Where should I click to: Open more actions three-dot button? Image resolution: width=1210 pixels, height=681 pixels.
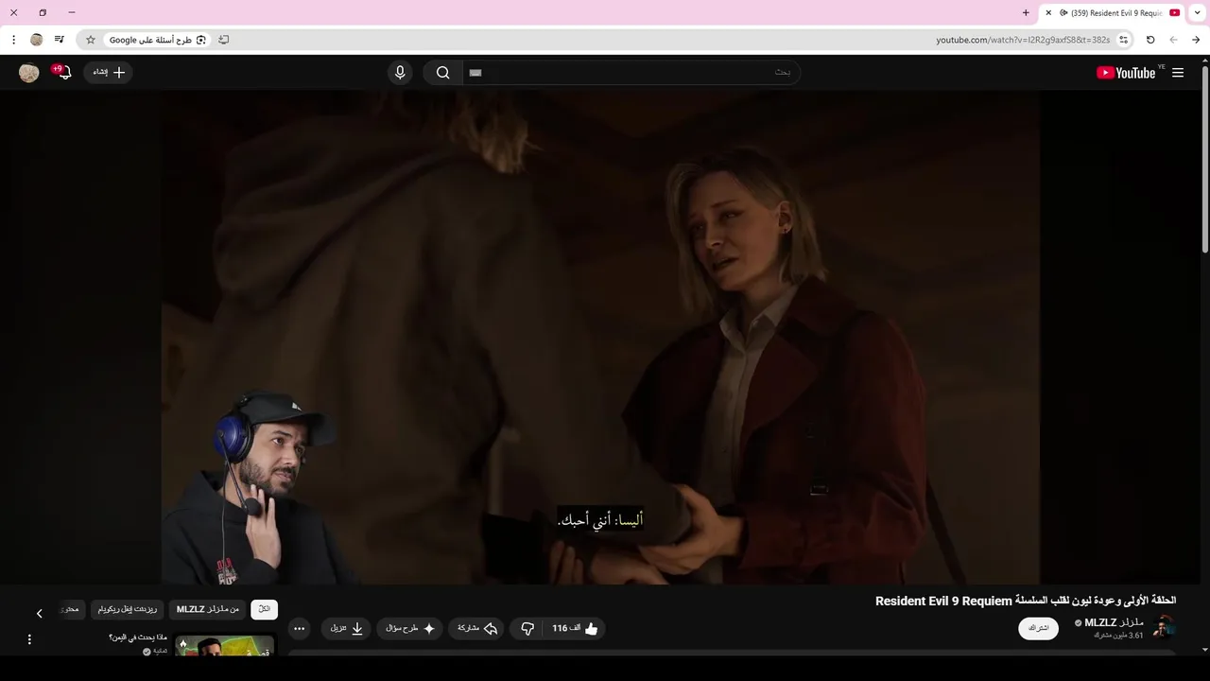coord(300,628)
